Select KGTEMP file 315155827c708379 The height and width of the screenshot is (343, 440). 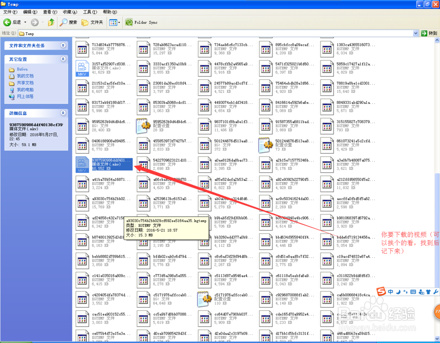click(348, 126)
